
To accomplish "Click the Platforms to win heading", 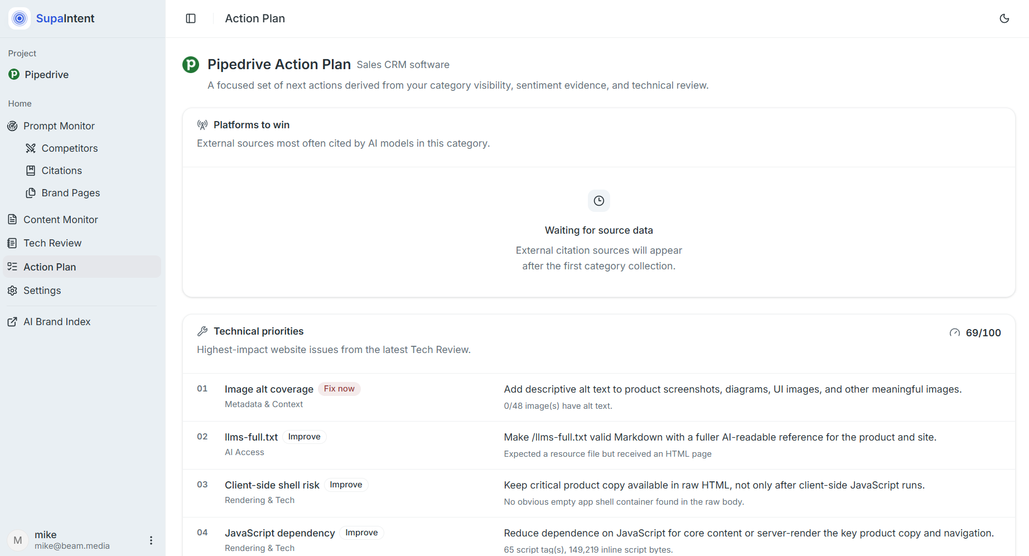I will click(252, 125).
